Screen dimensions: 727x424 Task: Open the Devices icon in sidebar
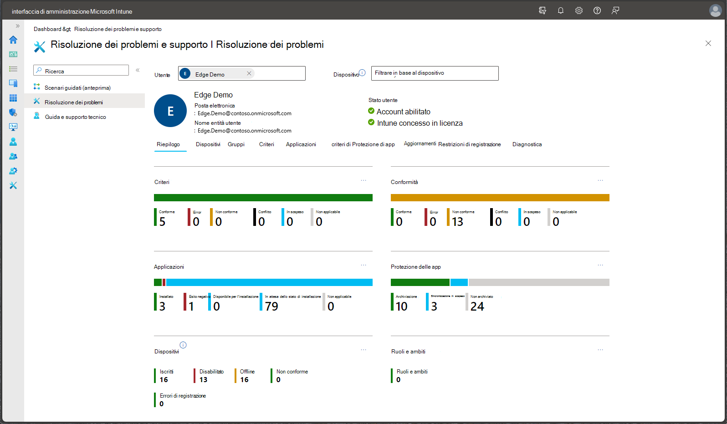[13, 83]
